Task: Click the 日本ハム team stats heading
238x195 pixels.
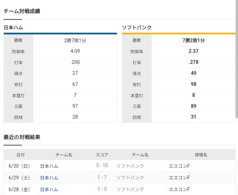Action: click(x=13, y=28)
